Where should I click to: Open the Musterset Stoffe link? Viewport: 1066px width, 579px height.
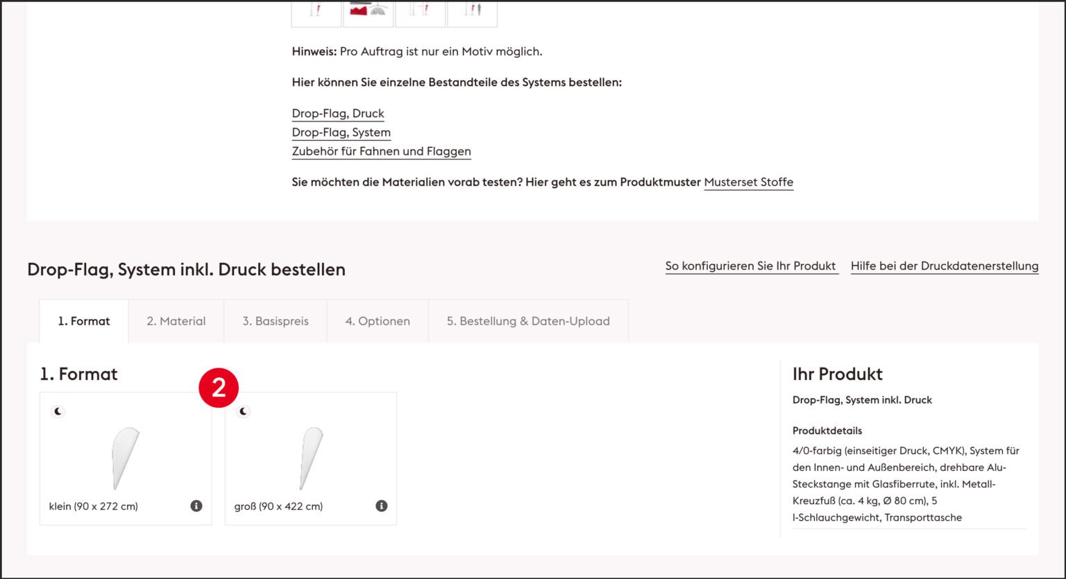748,182
